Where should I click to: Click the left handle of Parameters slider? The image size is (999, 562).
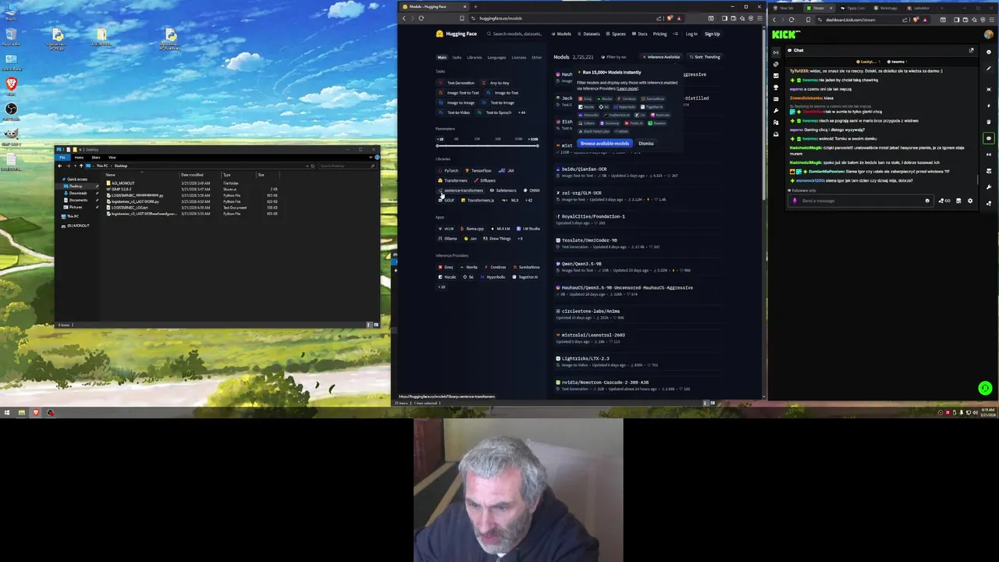(x=437, y=146)
